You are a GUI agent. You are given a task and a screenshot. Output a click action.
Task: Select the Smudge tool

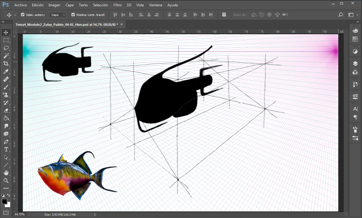pos(6,126)
